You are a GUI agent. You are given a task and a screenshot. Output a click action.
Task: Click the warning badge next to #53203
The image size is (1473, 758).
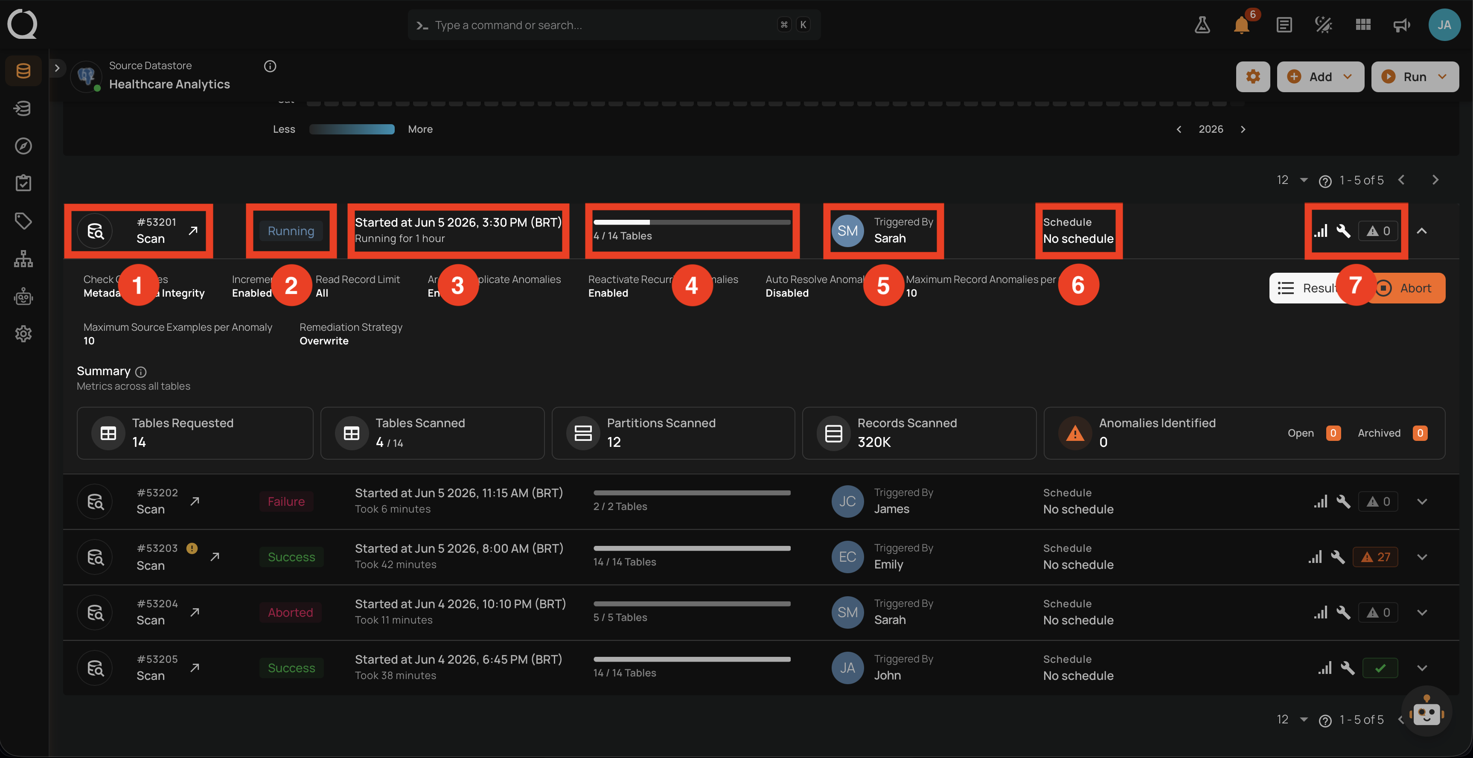tap(192, 548)
